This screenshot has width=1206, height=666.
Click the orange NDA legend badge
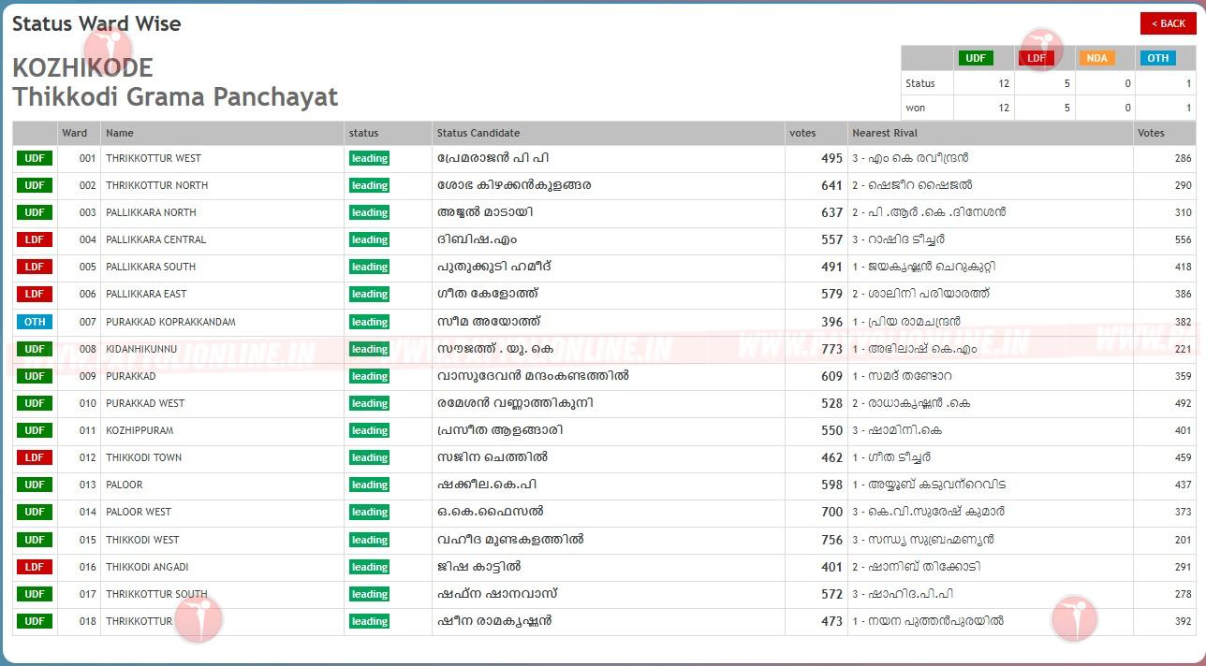[x=1096, y=58]
